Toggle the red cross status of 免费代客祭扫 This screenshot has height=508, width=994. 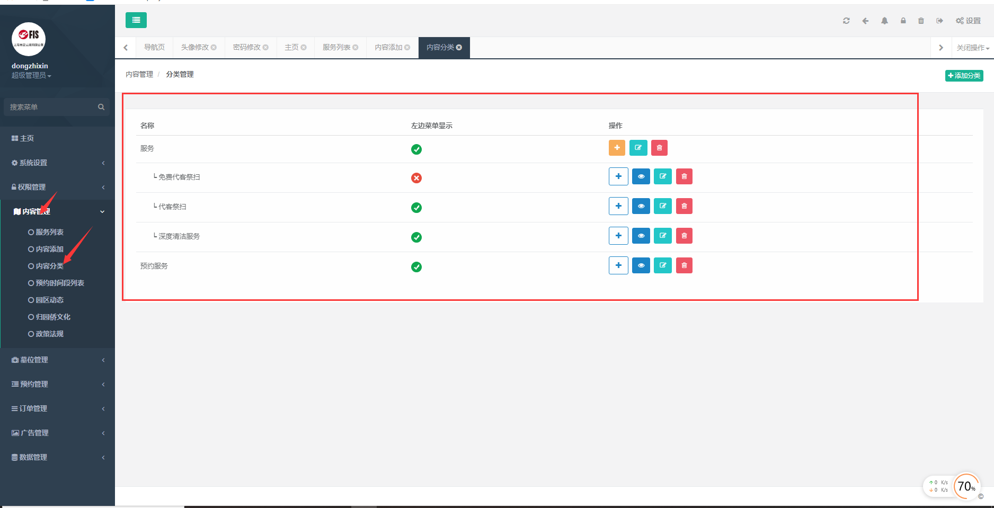[416, 178]
